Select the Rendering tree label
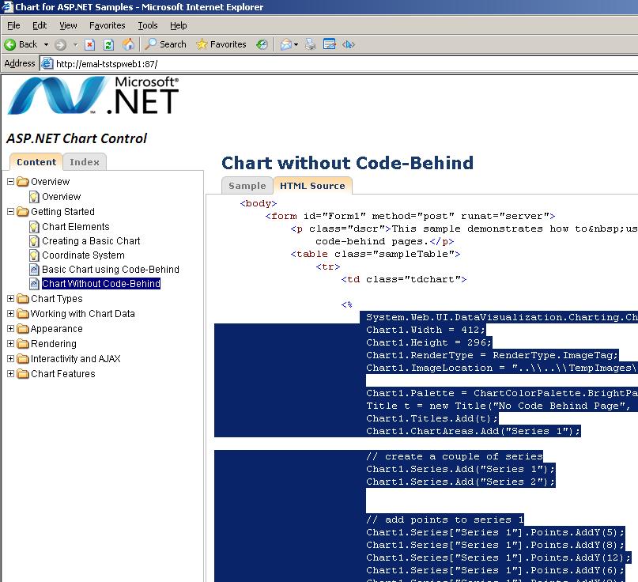This screenshot has width=638, height=582. pos(54,344)
